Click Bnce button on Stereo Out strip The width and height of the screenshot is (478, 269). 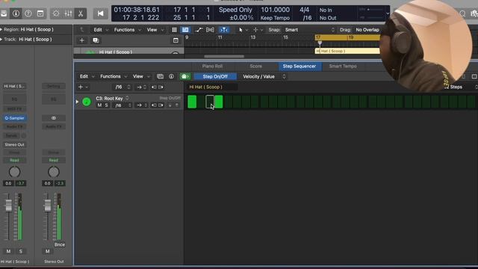pyautogui.click(x=60, y=244)
